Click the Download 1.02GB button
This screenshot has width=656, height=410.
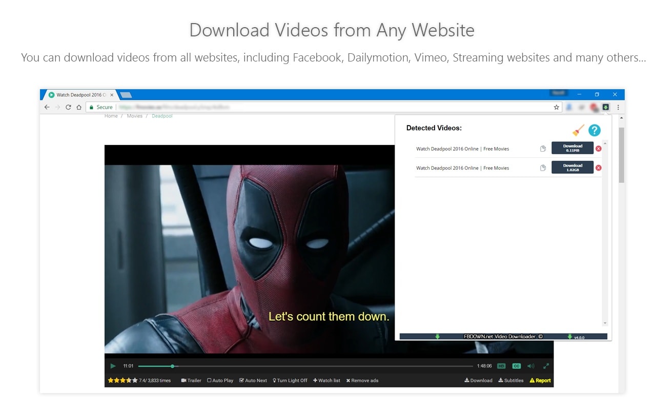[572, 168]
